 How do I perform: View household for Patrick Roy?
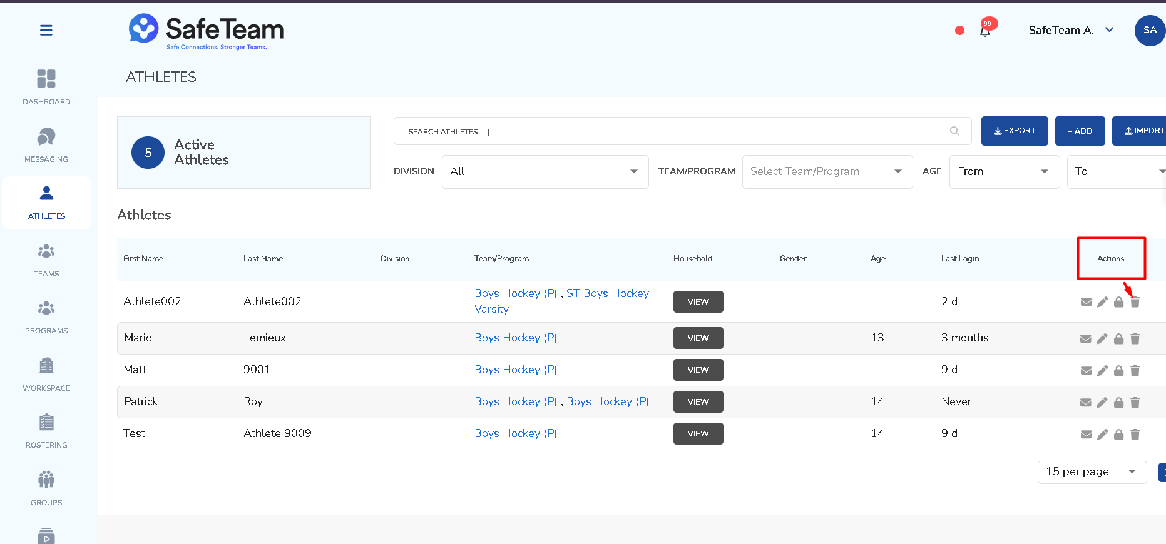click(698, 401)
